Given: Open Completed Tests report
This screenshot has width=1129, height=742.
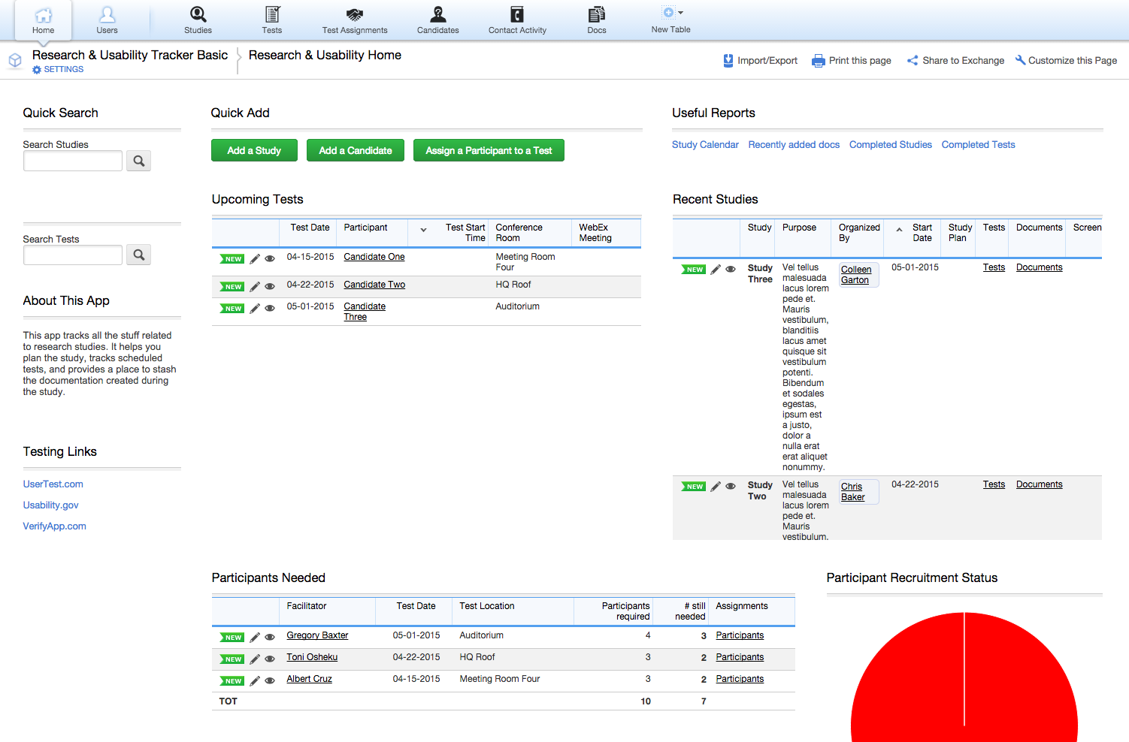Looking at the screenshot, I should point(978,145).
